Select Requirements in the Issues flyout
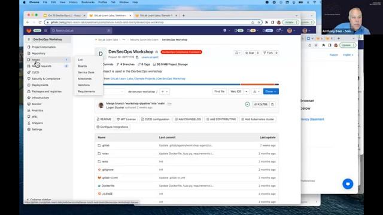The width and height of the screenshot is (383, 215). [86, 91]
